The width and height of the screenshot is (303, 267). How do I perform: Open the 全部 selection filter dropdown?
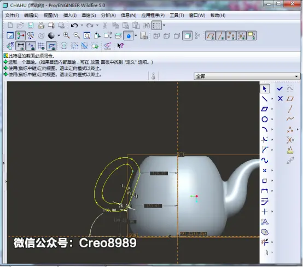(247, 76)
